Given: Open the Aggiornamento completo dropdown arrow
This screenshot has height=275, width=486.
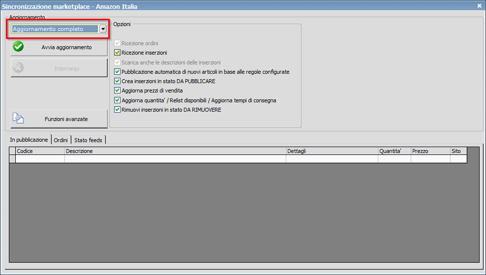Looking at the screenshot, I should (103, 29).
